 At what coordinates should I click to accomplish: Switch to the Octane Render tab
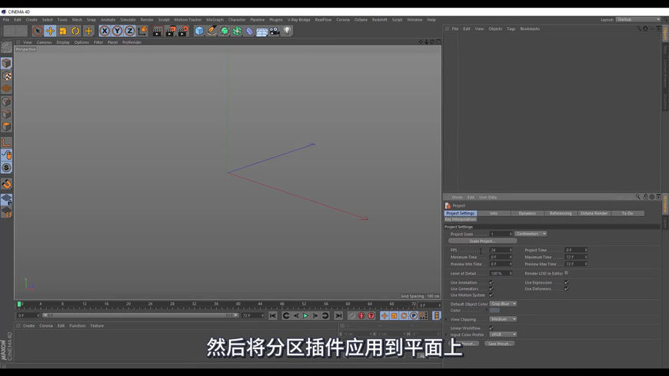tap(594, 213)
